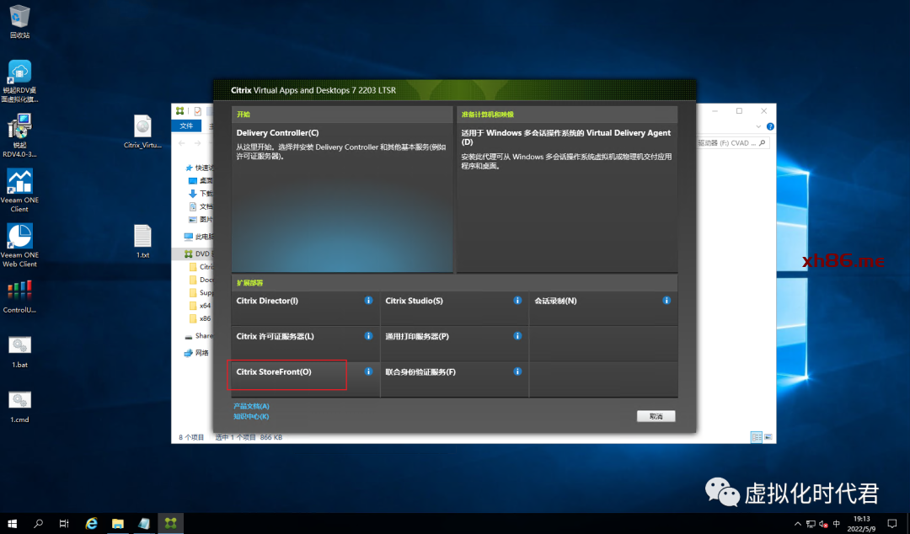
Task: Choose 联合身份验证服务(F)
Action: point(454,378)
